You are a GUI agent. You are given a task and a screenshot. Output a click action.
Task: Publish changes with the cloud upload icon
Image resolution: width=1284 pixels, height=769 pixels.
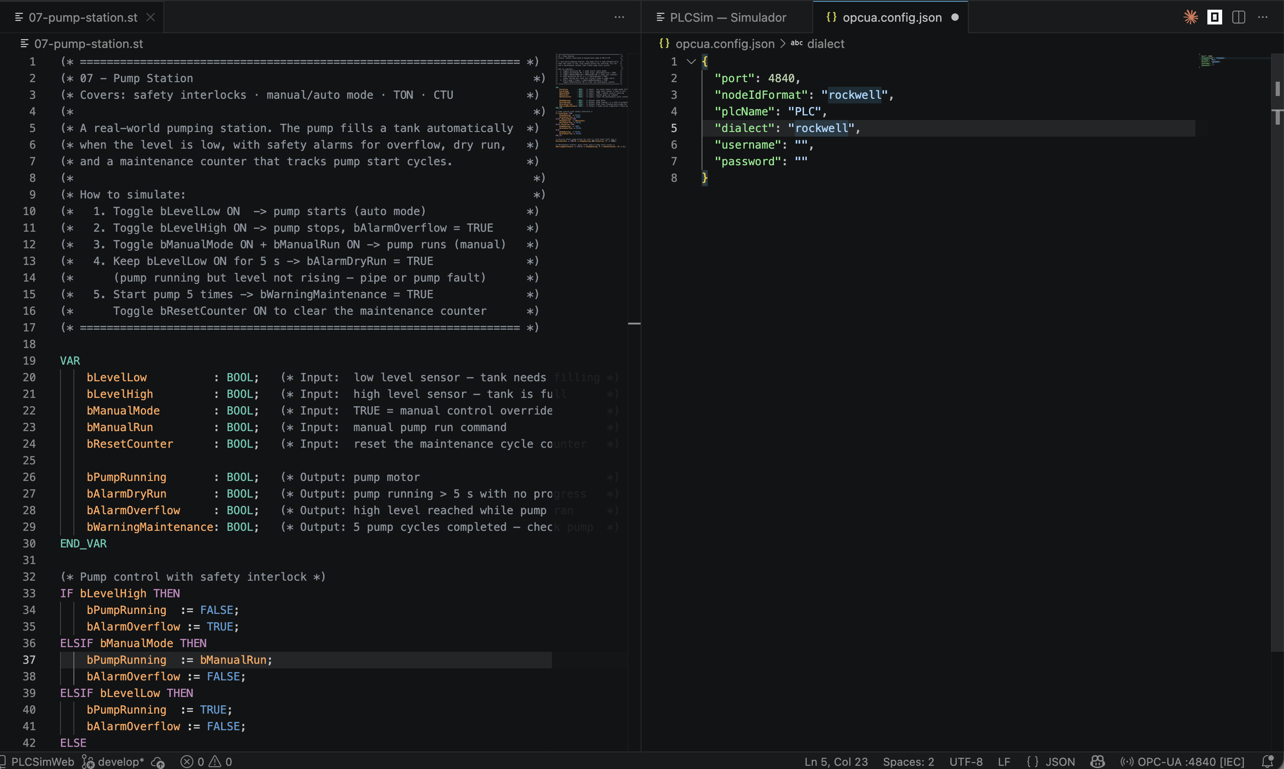click(x=158, y=761)
